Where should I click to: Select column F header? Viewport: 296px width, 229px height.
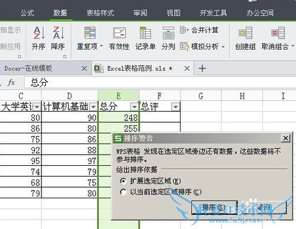(x=160, y=96)
